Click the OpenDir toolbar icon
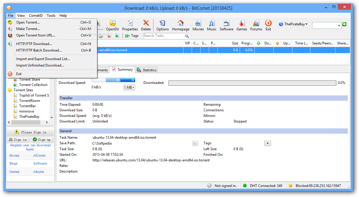The image size is (359, 197). (112, 25)
